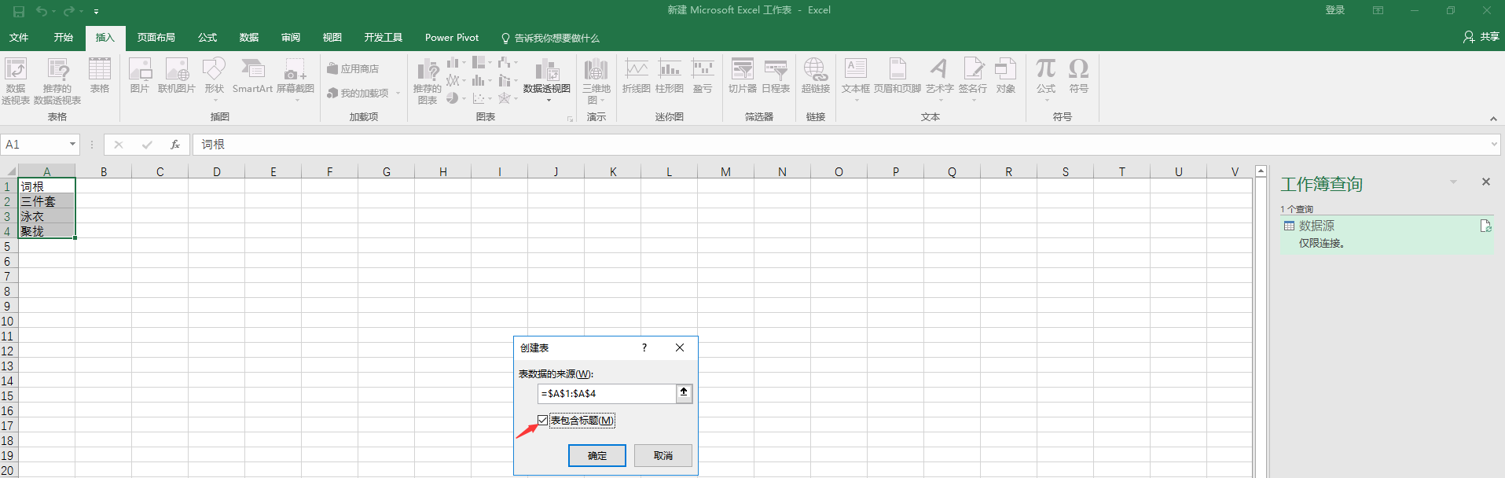1505x478 pixels.
Task: Insert a Slicer (切片器)
Action: coord(743,75)
